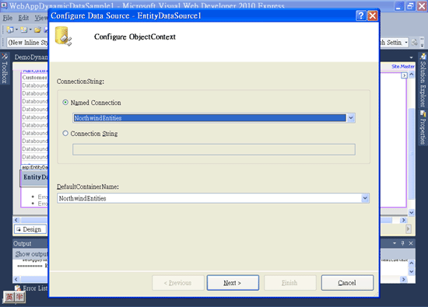Click the disabled Previous button
This screenshot has height=307, width=428.
point(178,283)
